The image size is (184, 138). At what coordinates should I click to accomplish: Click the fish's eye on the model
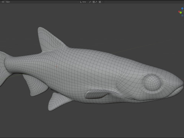[152, 83]
